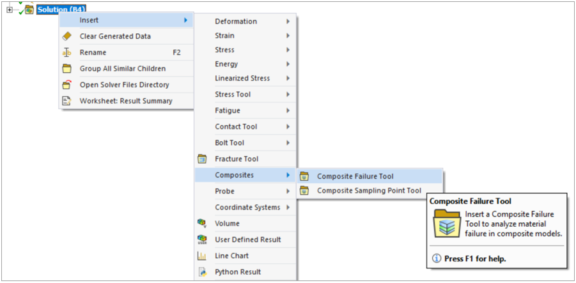Open the Coordinate Systems submenu arrow
Viewport: 576px width, 283px height.
click(x=288, y=207)
